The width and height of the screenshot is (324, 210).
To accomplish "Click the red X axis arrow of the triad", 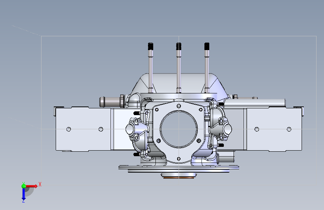I will pos(31,186).
